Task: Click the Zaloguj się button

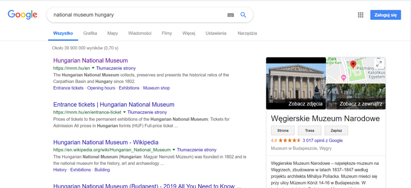Action: tap(386, 15)
